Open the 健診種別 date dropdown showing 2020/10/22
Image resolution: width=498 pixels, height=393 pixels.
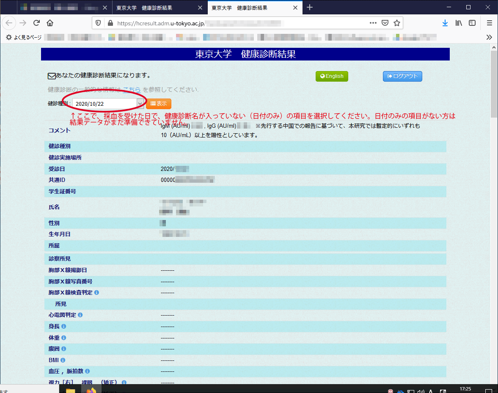coord(108,104)
